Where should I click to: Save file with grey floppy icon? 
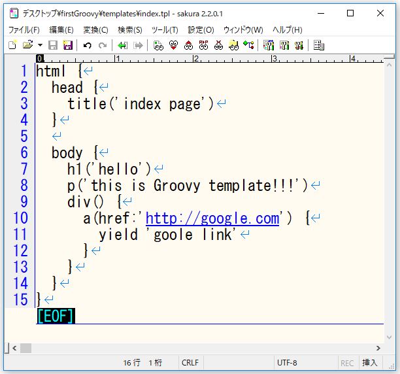click(53, 45)
